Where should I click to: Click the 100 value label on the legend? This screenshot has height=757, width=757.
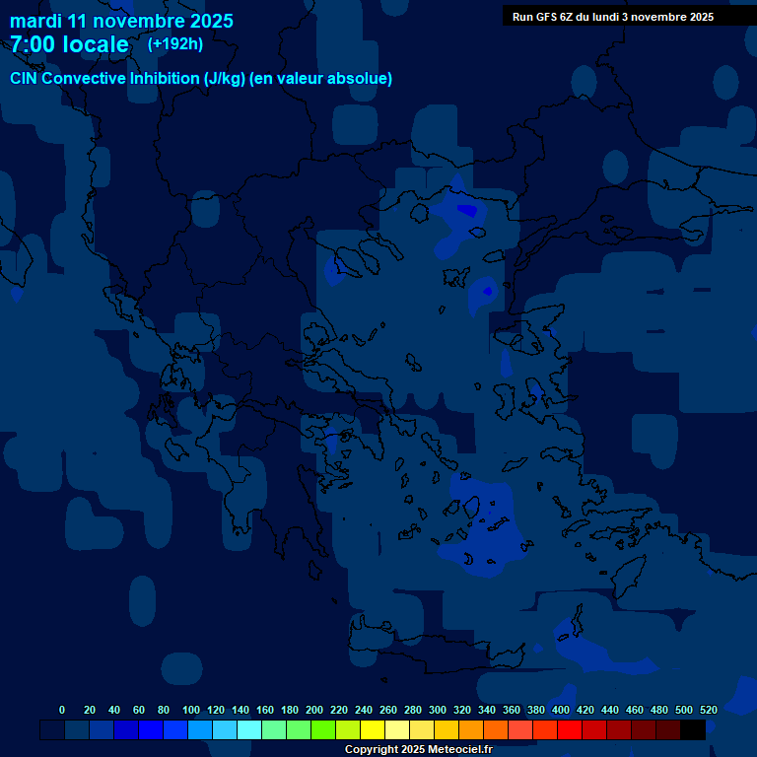click(191, 710)
